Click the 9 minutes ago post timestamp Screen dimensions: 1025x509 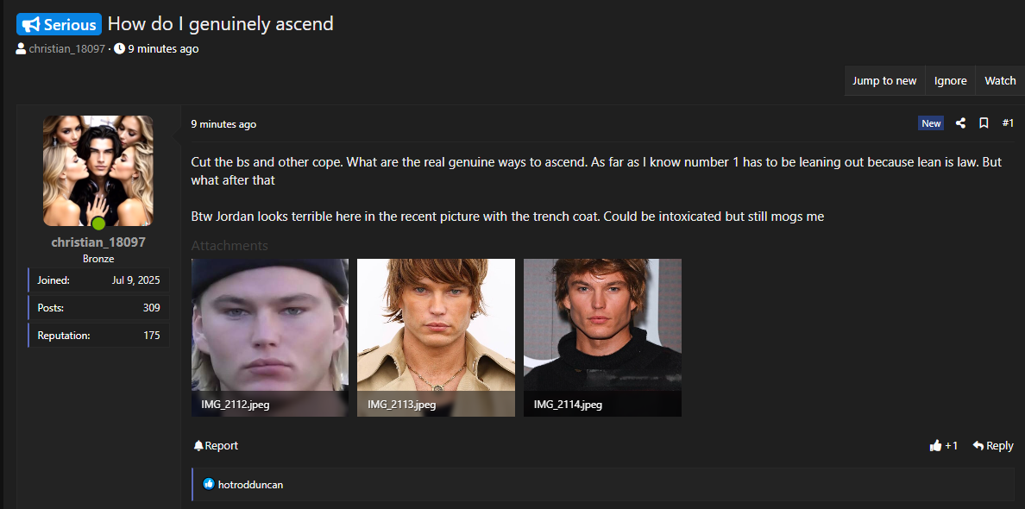[x=223, y=124]
